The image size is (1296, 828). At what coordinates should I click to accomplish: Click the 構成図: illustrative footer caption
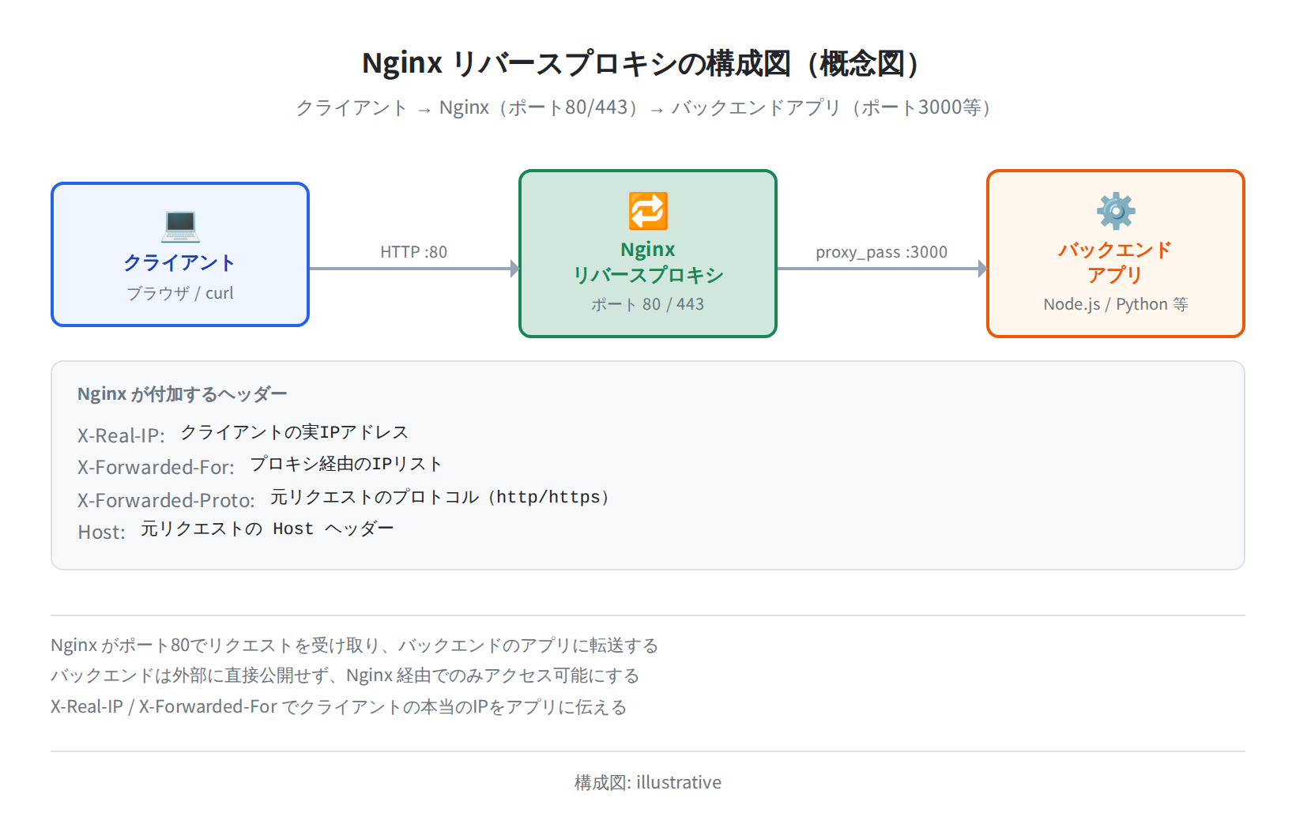click(648, 782)
